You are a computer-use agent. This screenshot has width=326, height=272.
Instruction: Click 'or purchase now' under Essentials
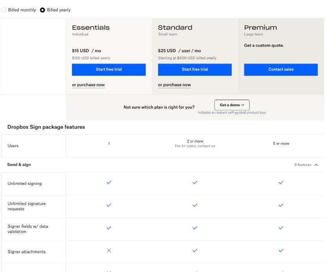click(x=88, y=85)
